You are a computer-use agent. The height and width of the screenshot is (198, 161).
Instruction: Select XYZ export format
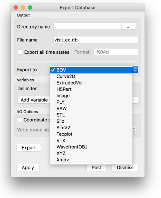coord(91,154)
